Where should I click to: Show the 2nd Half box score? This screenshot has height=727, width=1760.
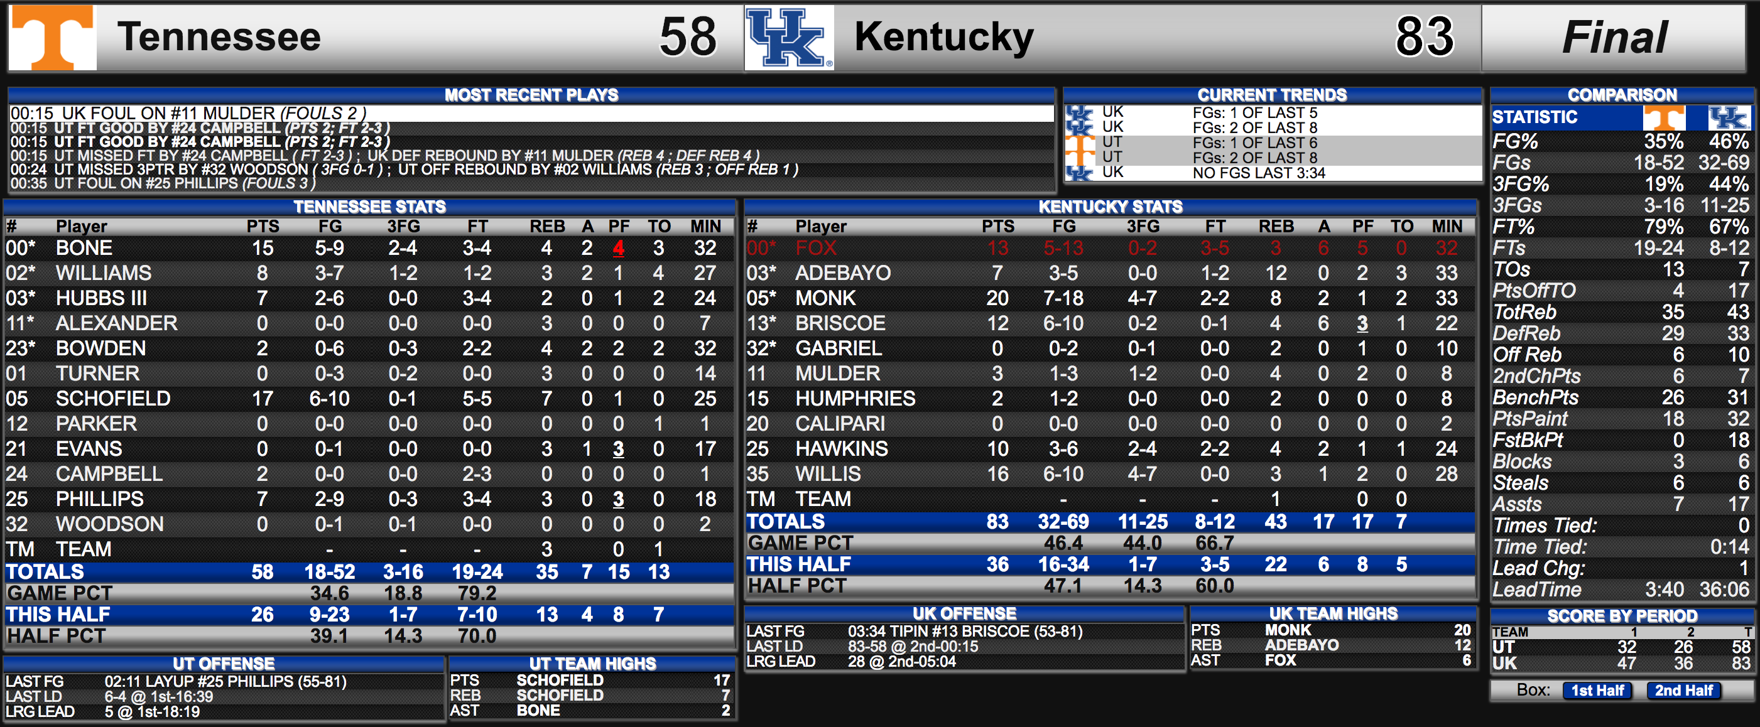pos(1683,690)
